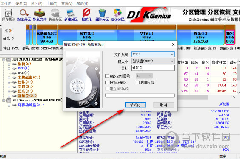
Task: Open the 帮助(H) menu
Action: coord(83,3)
